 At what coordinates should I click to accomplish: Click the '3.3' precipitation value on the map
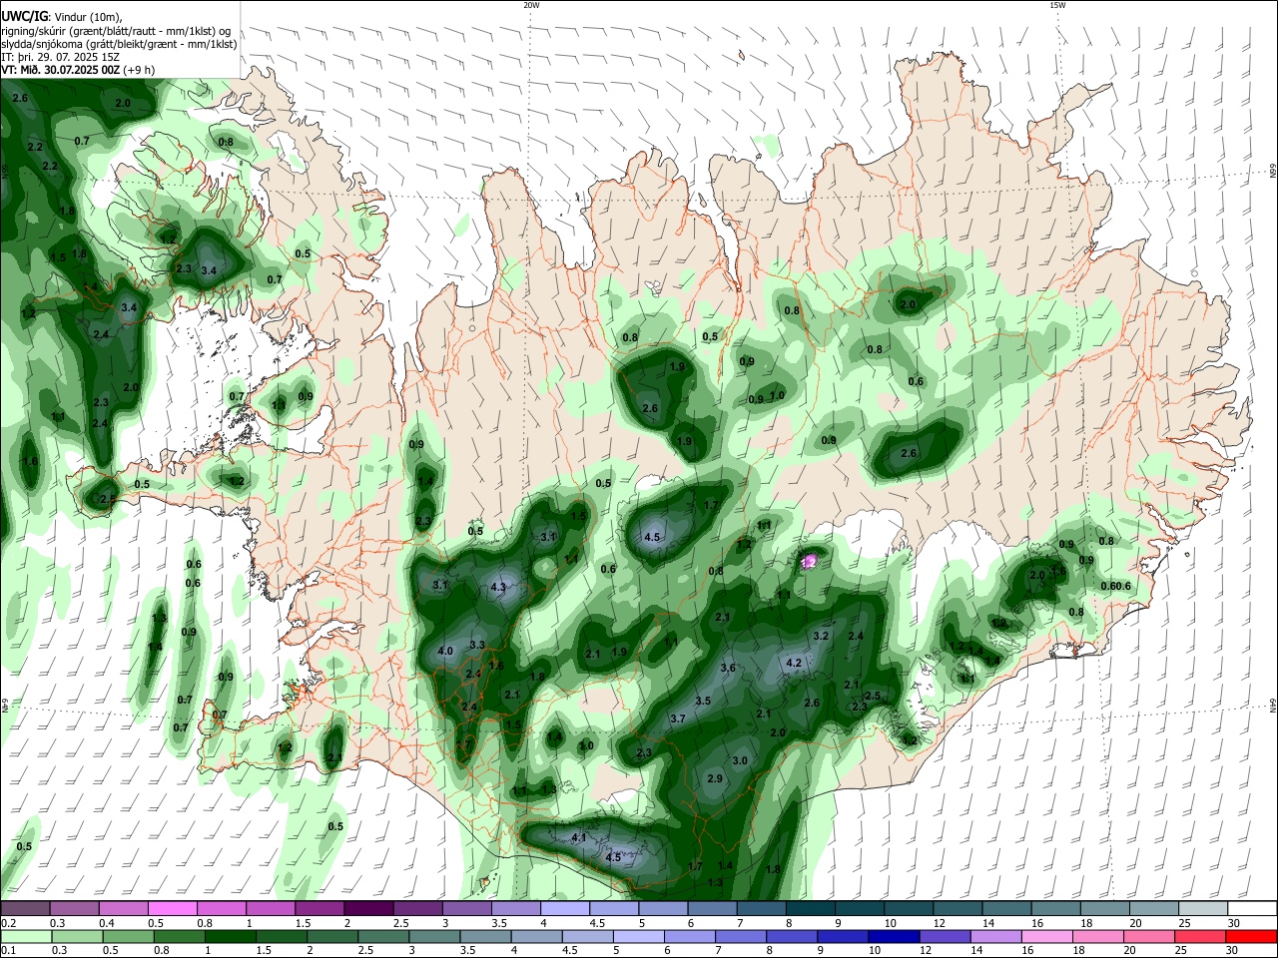pyautogui.click(x=477, y=646)
